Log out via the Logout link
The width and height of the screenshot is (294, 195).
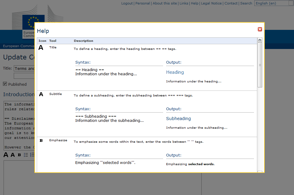click(127, 3)
